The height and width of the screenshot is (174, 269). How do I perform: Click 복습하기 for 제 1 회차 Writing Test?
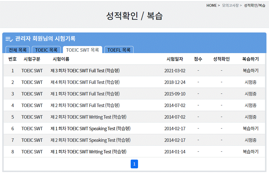[250, 151]
